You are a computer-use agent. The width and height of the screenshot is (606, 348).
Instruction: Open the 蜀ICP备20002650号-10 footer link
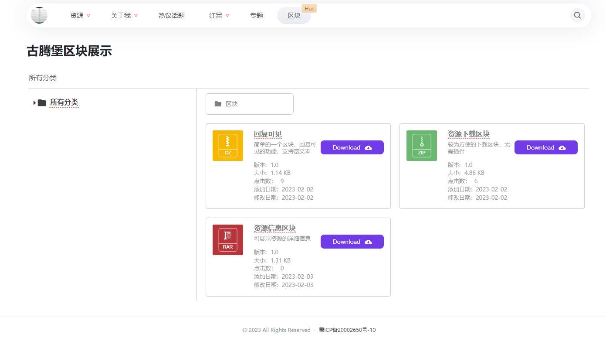347,330
